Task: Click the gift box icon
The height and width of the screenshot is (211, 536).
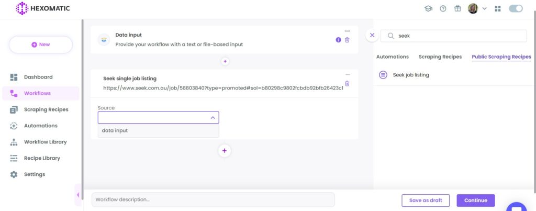Action: [457, 8]
